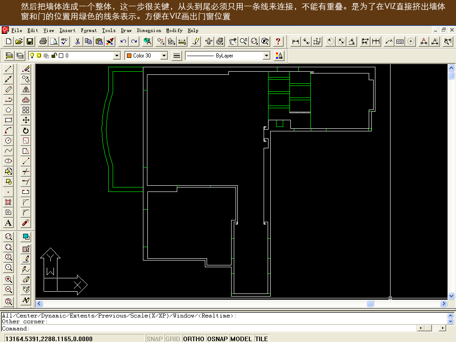Select the Mirror modify tool
The width and height of the screenshot is (456, 342).
tap(26, 90)
